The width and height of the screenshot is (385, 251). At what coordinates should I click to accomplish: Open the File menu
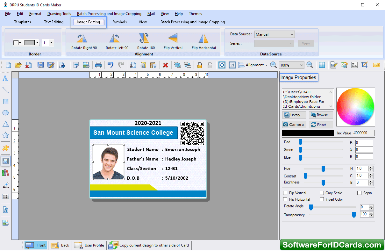8,14
